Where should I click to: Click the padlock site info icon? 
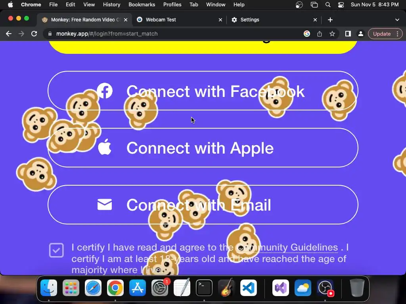pos(50,34)
